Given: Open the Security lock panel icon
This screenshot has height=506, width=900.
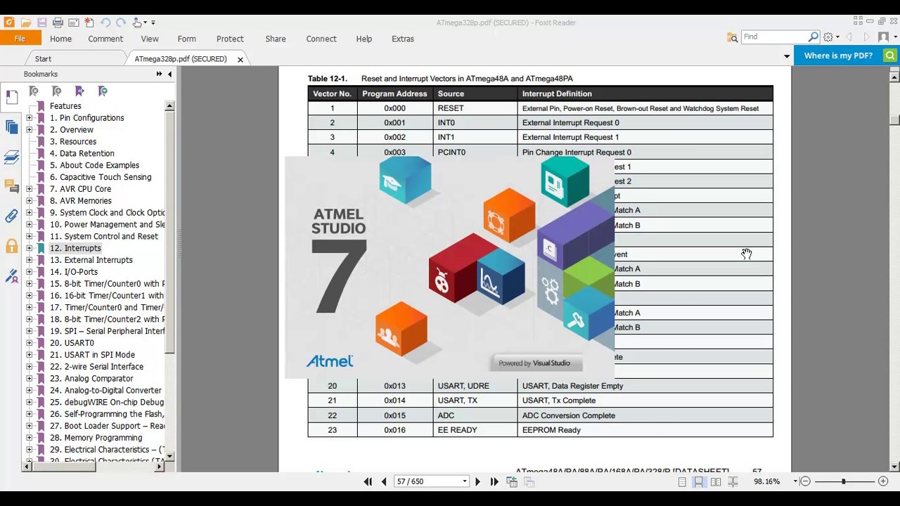Looking at the screenshot, I should pos(11,246).
